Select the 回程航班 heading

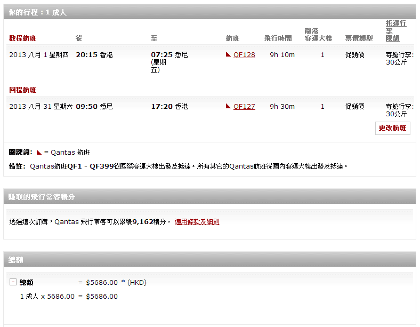click(x=23, y=90)
